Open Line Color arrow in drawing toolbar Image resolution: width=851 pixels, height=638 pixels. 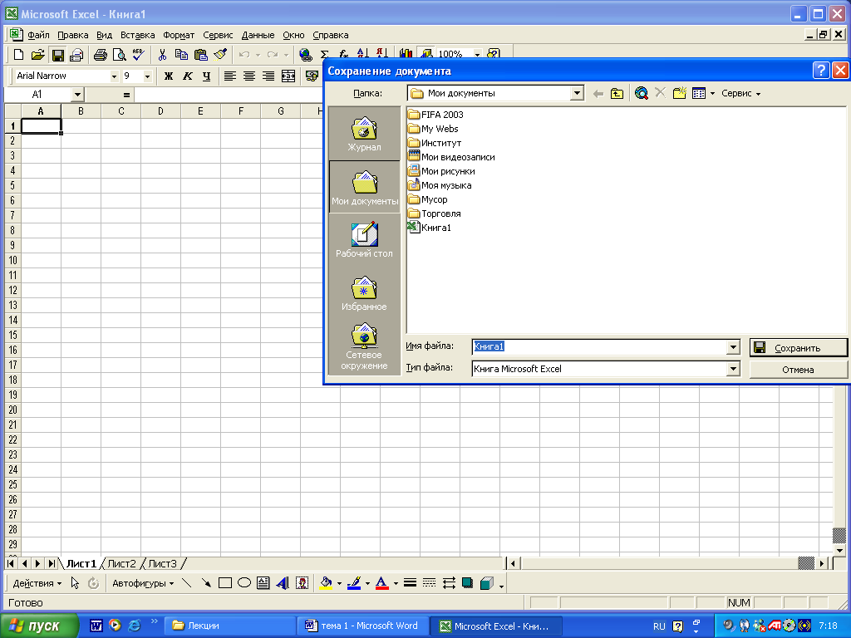pyautogui.click(x=367, y=584)
